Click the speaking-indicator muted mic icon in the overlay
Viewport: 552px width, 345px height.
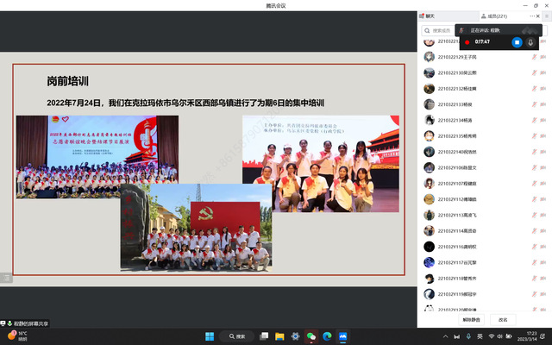(461, 30)
